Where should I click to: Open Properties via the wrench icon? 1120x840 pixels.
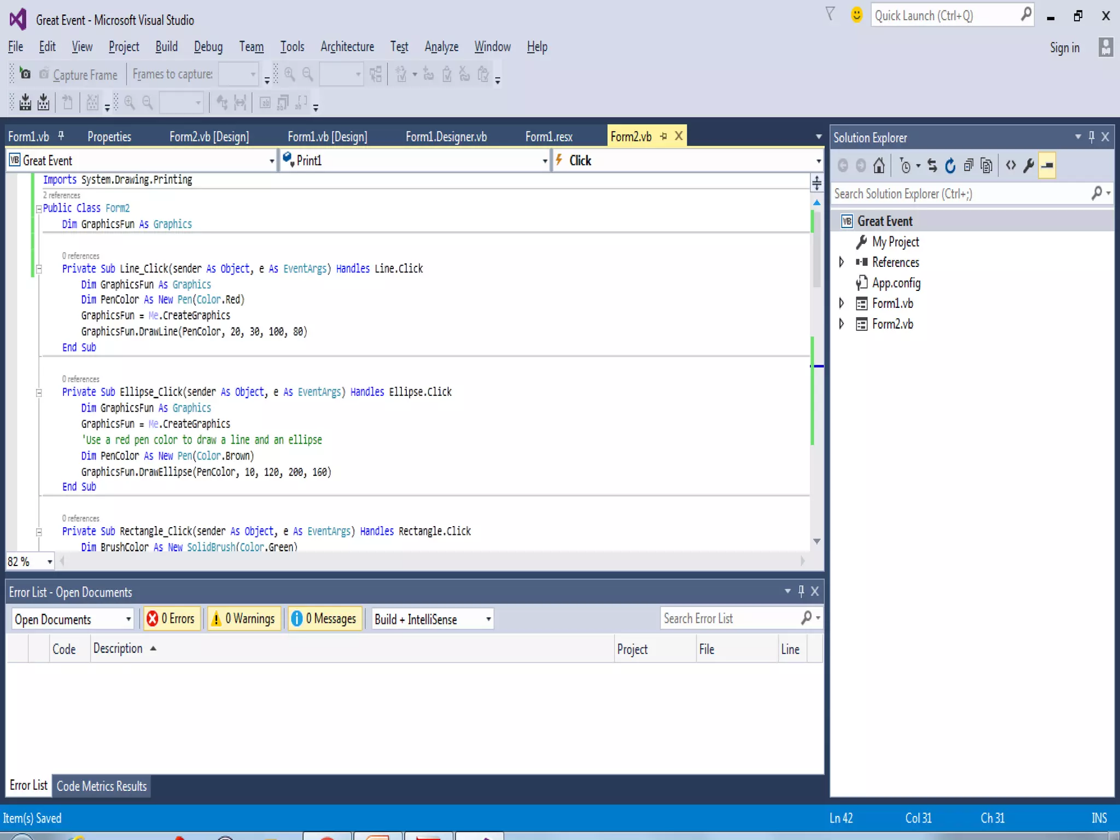(1029, 165)
